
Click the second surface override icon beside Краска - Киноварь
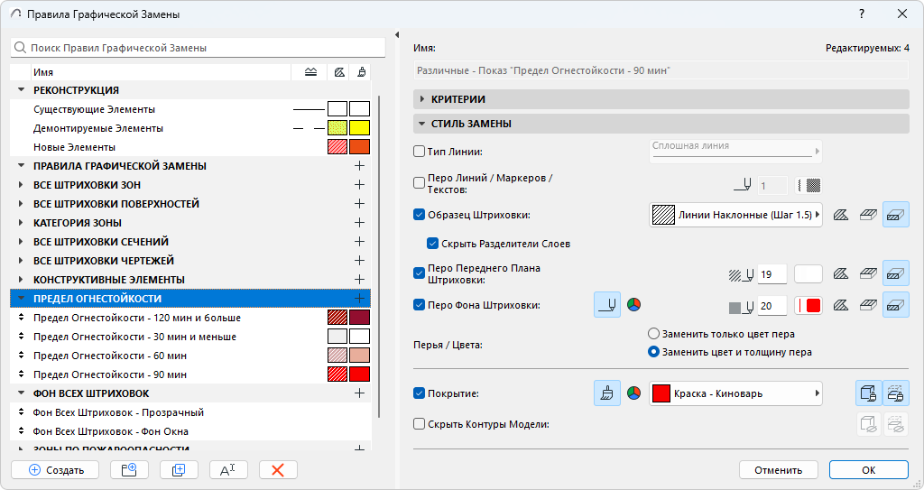tap(896, 393)
